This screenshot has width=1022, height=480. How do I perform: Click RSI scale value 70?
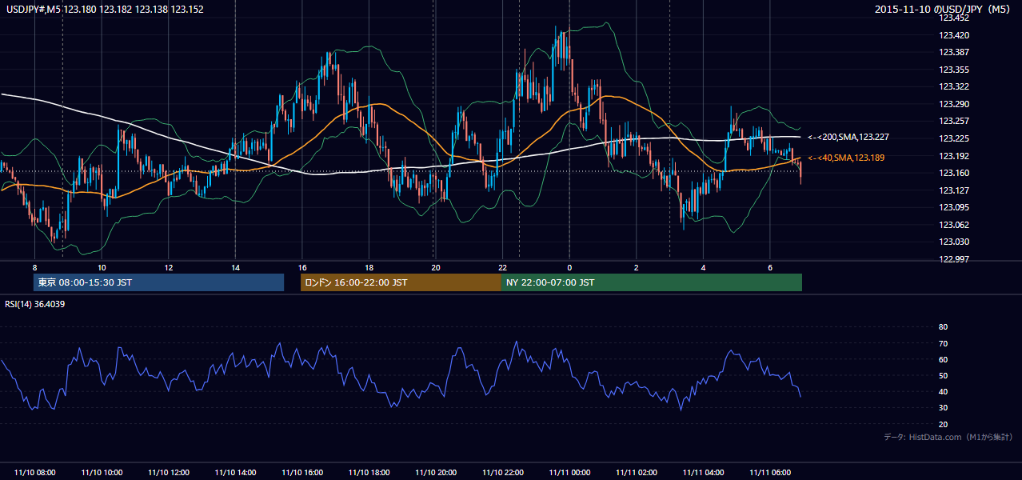tap(943, 343)
